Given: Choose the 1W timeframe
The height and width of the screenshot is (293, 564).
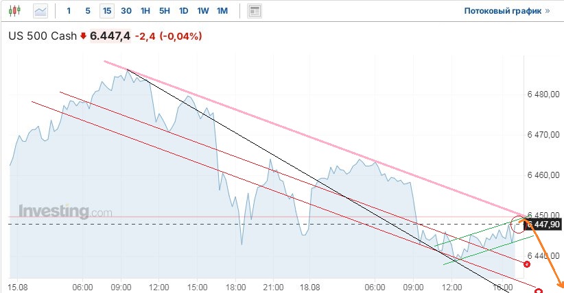Looking at the screenshot, I should (202, 11).
